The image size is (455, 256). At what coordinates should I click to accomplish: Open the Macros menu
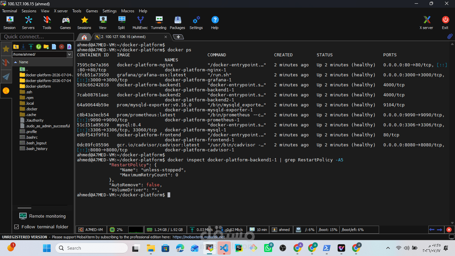(128, 11)
